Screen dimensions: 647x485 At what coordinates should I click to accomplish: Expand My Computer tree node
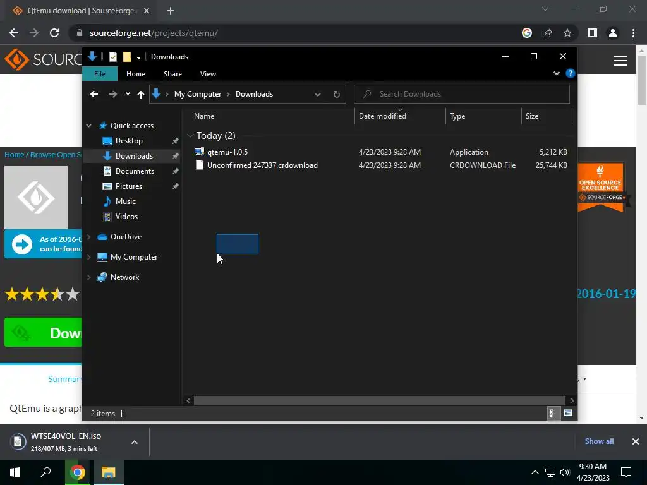coord(88,257)
